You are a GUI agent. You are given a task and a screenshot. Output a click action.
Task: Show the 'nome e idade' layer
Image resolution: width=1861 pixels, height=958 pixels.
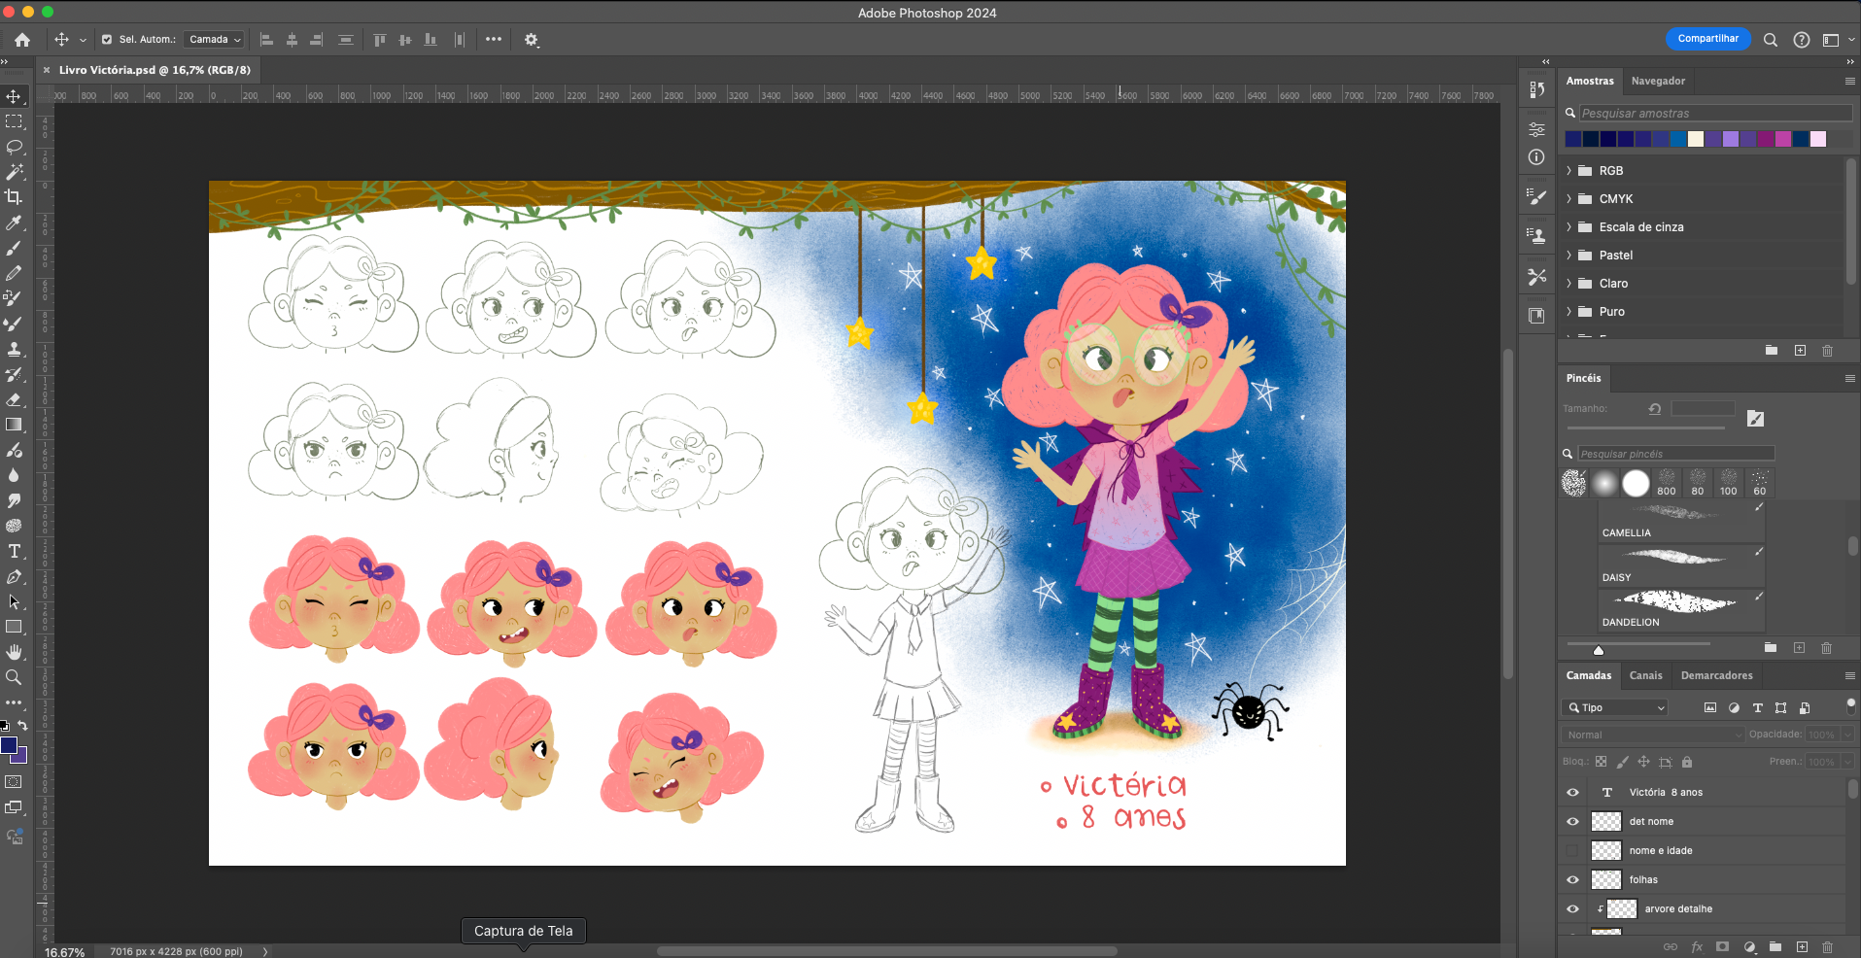1572,850
